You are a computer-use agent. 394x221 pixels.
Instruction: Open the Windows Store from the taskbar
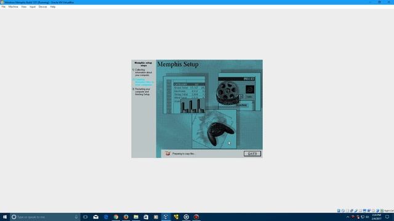click(146, 217)
